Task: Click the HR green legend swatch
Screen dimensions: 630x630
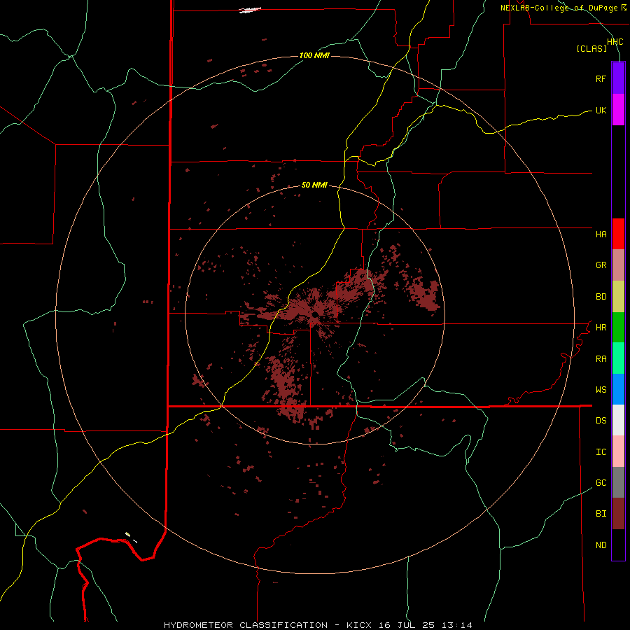Action: (618, 328)
